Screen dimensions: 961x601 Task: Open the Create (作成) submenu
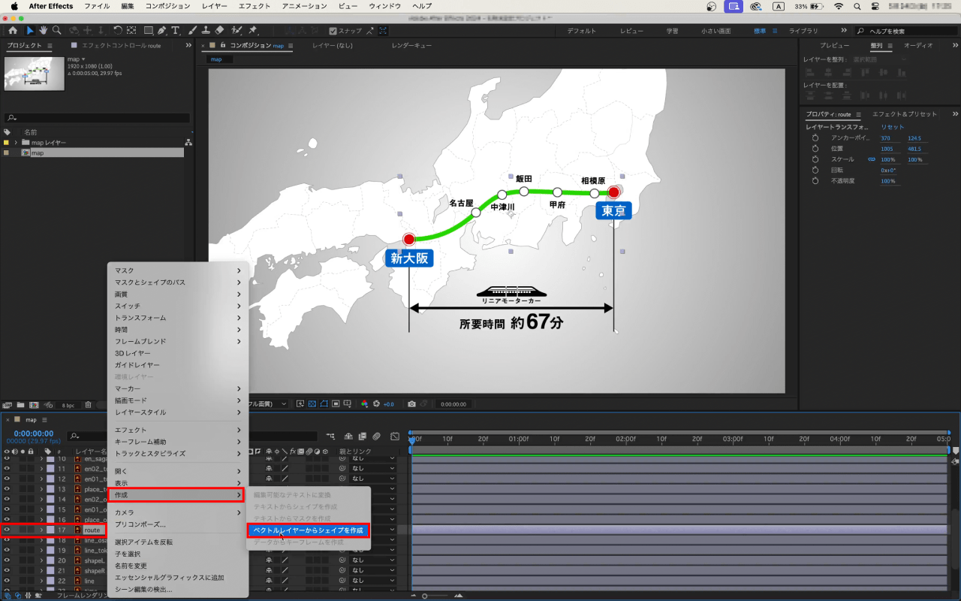[178, 495]
